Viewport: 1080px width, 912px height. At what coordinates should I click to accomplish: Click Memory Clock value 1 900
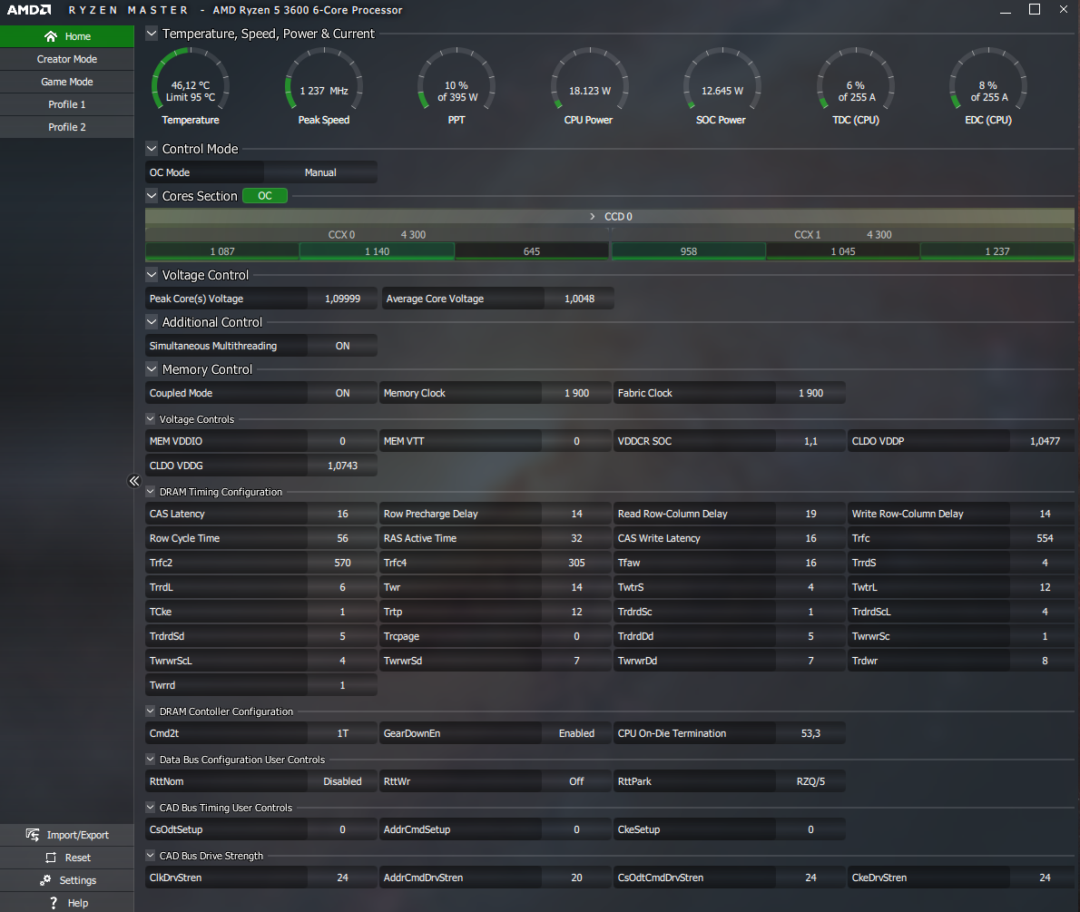coord(576,393)
